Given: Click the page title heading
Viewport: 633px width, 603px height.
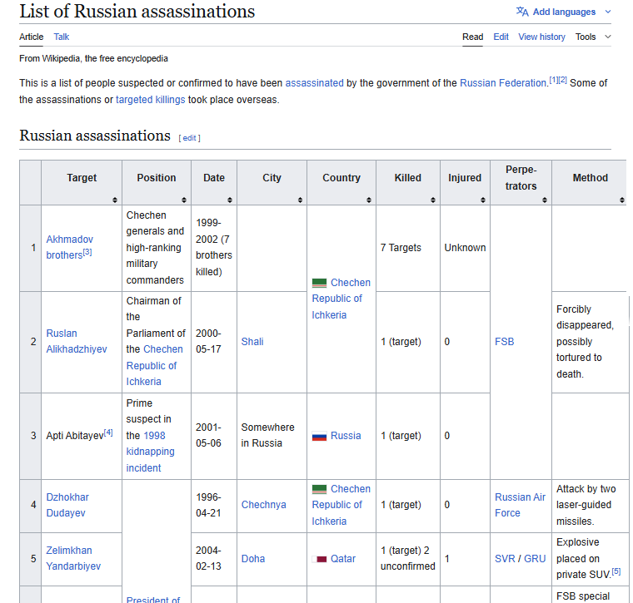Looking at the screenshot, I should click(x=137, y=12).
